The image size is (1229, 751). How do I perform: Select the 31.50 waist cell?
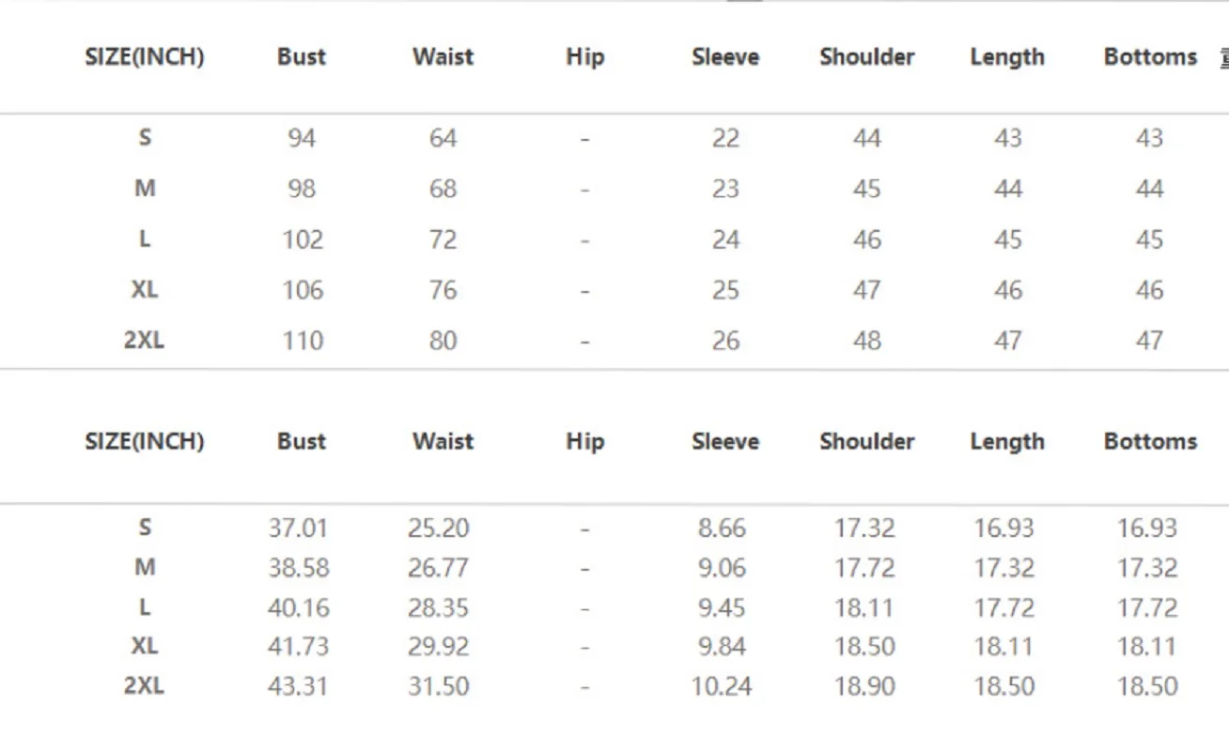(x=438, y=686)
